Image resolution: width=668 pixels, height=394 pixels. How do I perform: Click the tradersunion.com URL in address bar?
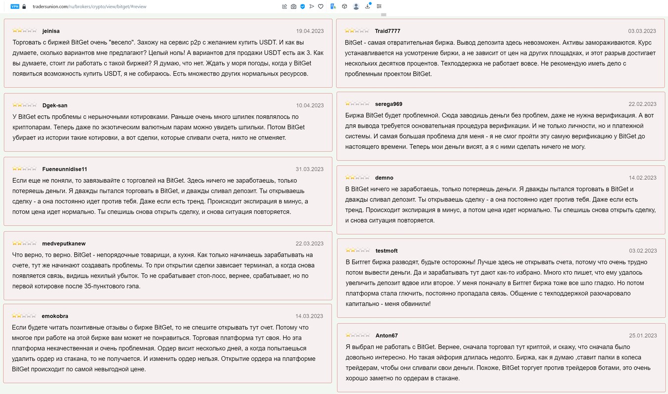tap(89, 6)
